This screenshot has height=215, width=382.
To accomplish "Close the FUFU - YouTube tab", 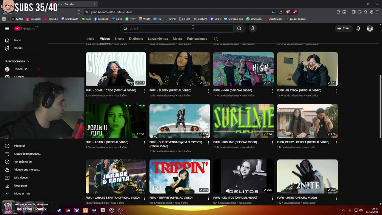I will (95, 4).
